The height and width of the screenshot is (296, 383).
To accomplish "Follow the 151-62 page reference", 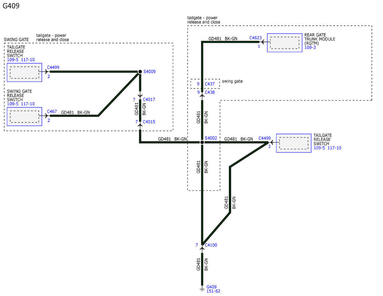I will 213,291.
